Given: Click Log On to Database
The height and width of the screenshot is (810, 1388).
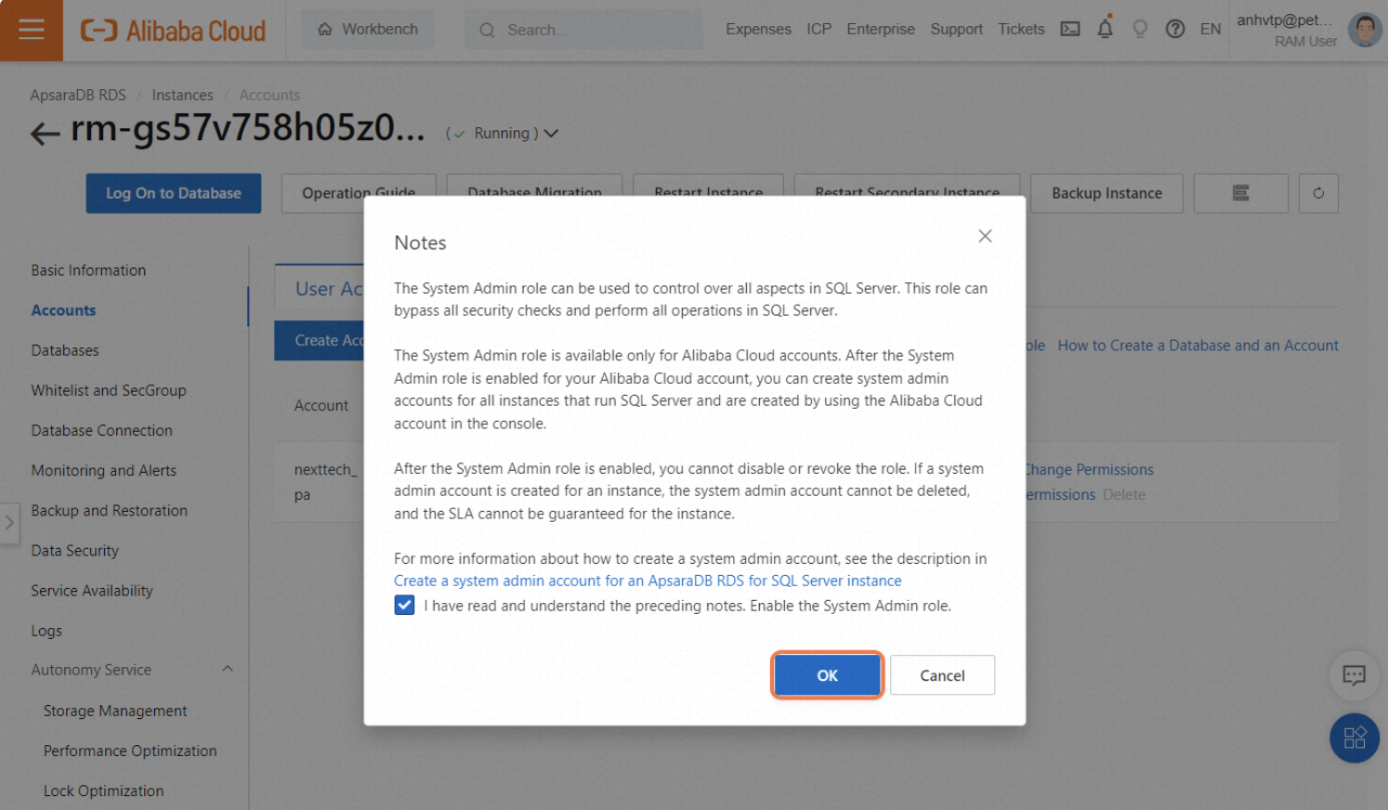Looking at the screenshot, I should [174, 193].
